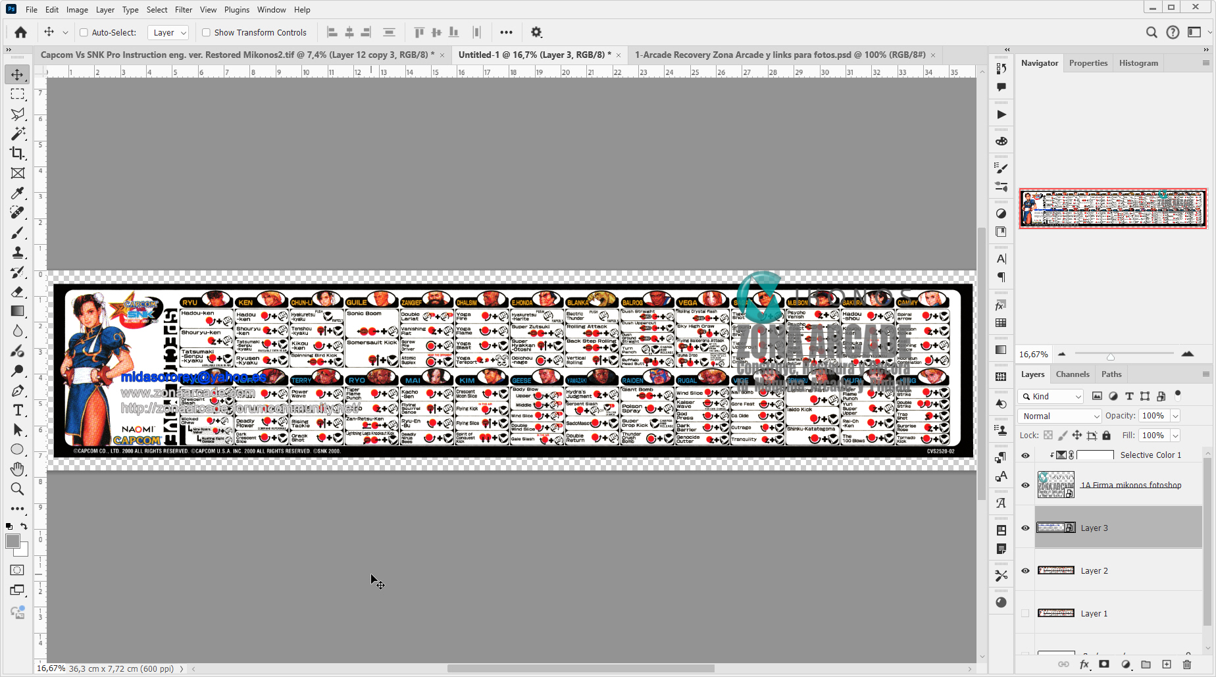Hide Layer 2 using its eye icon
This screenshot has height=677, width=1216.
click(x=1025, y=570)
